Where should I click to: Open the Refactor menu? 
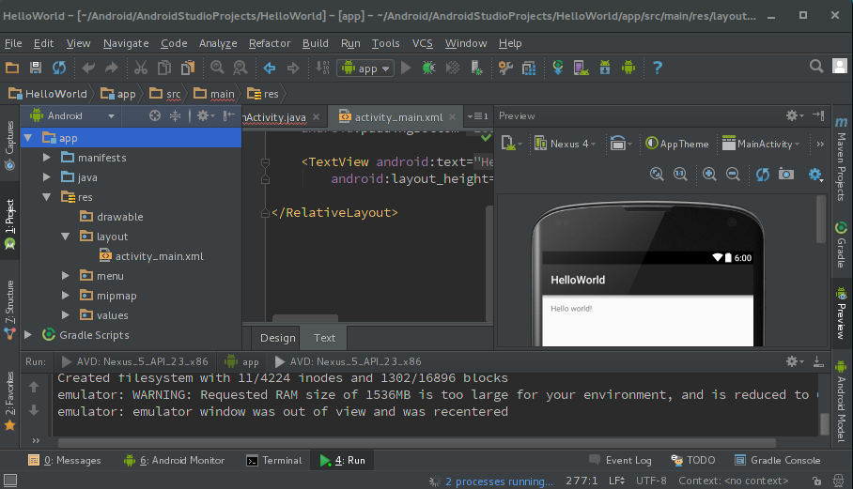coord(270,43)
